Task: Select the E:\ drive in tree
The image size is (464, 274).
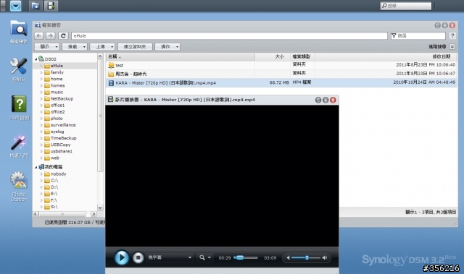Action: pos(54,194)
